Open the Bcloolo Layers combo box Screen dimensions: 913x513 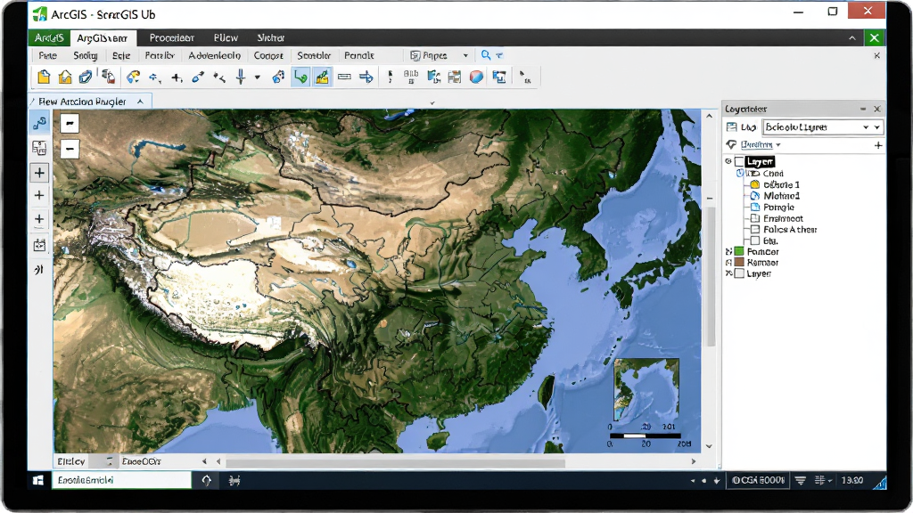pos(823,126)
